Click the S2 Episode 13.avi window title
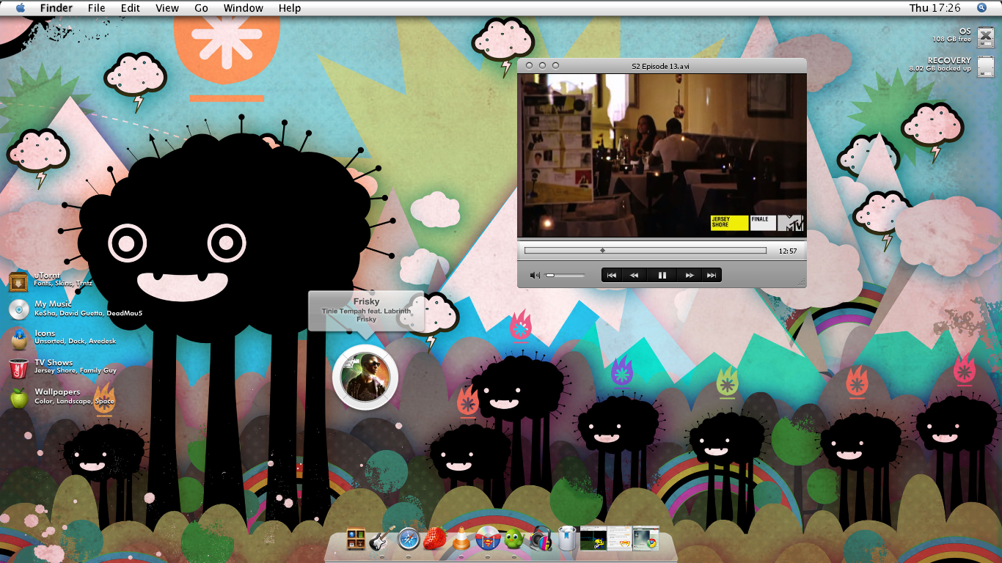The height and width of the screenshot is (563, 1002). pos(661,66)
